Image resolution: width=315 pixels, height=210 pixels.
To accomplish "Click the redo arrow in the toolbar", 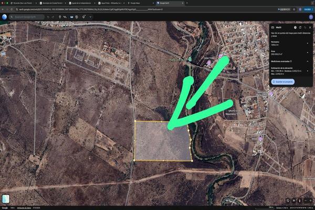I will coord(53,17).
